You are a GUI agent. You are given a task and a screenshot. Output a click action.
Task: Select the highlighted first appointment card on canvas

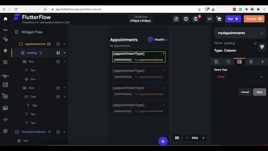click(139, 57)
